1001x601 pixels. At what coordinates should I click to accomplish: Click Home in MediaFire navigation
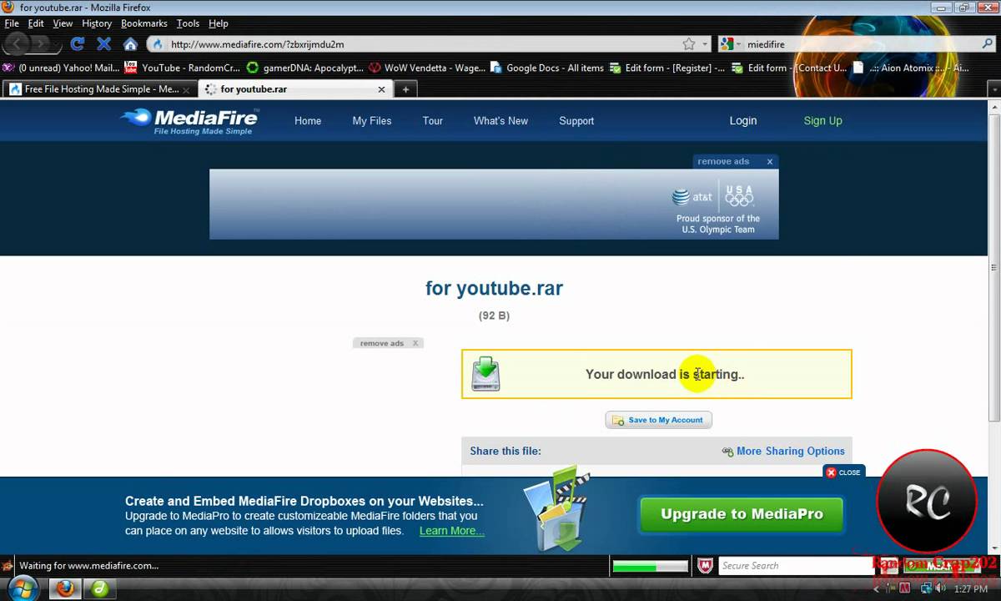(308, 121)
